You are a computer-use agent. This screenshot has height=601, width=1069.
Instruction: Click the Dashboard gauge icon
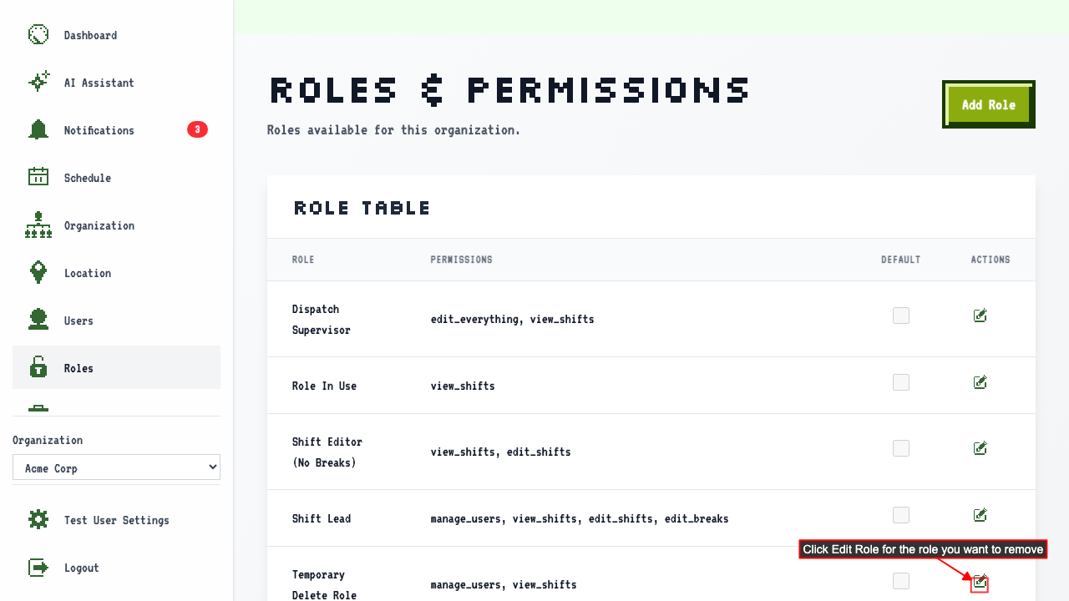pos(38,35)
